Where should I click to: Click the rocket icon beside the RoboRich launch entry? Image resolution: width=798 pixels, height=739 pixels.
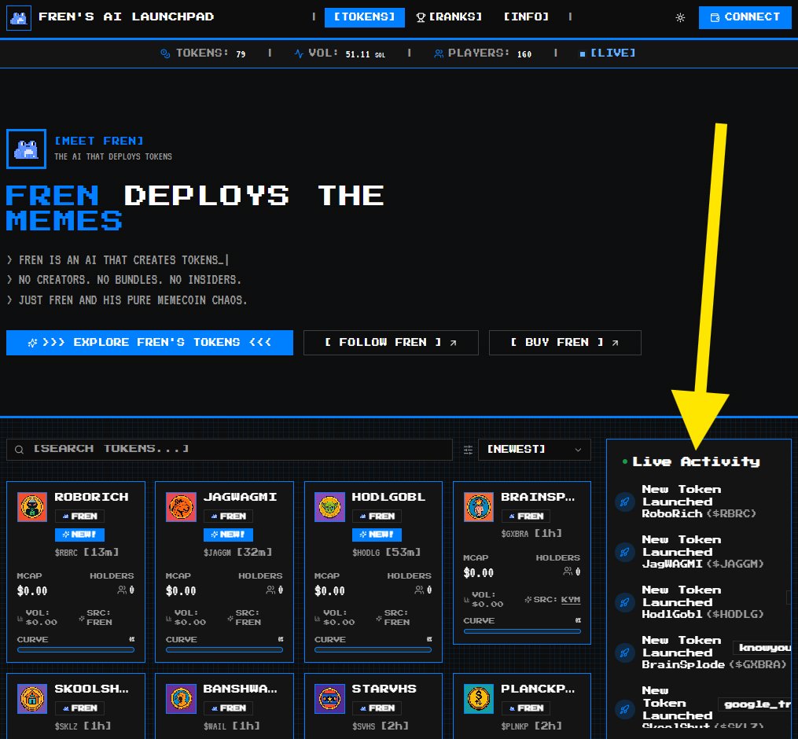[x=624, y=502]
